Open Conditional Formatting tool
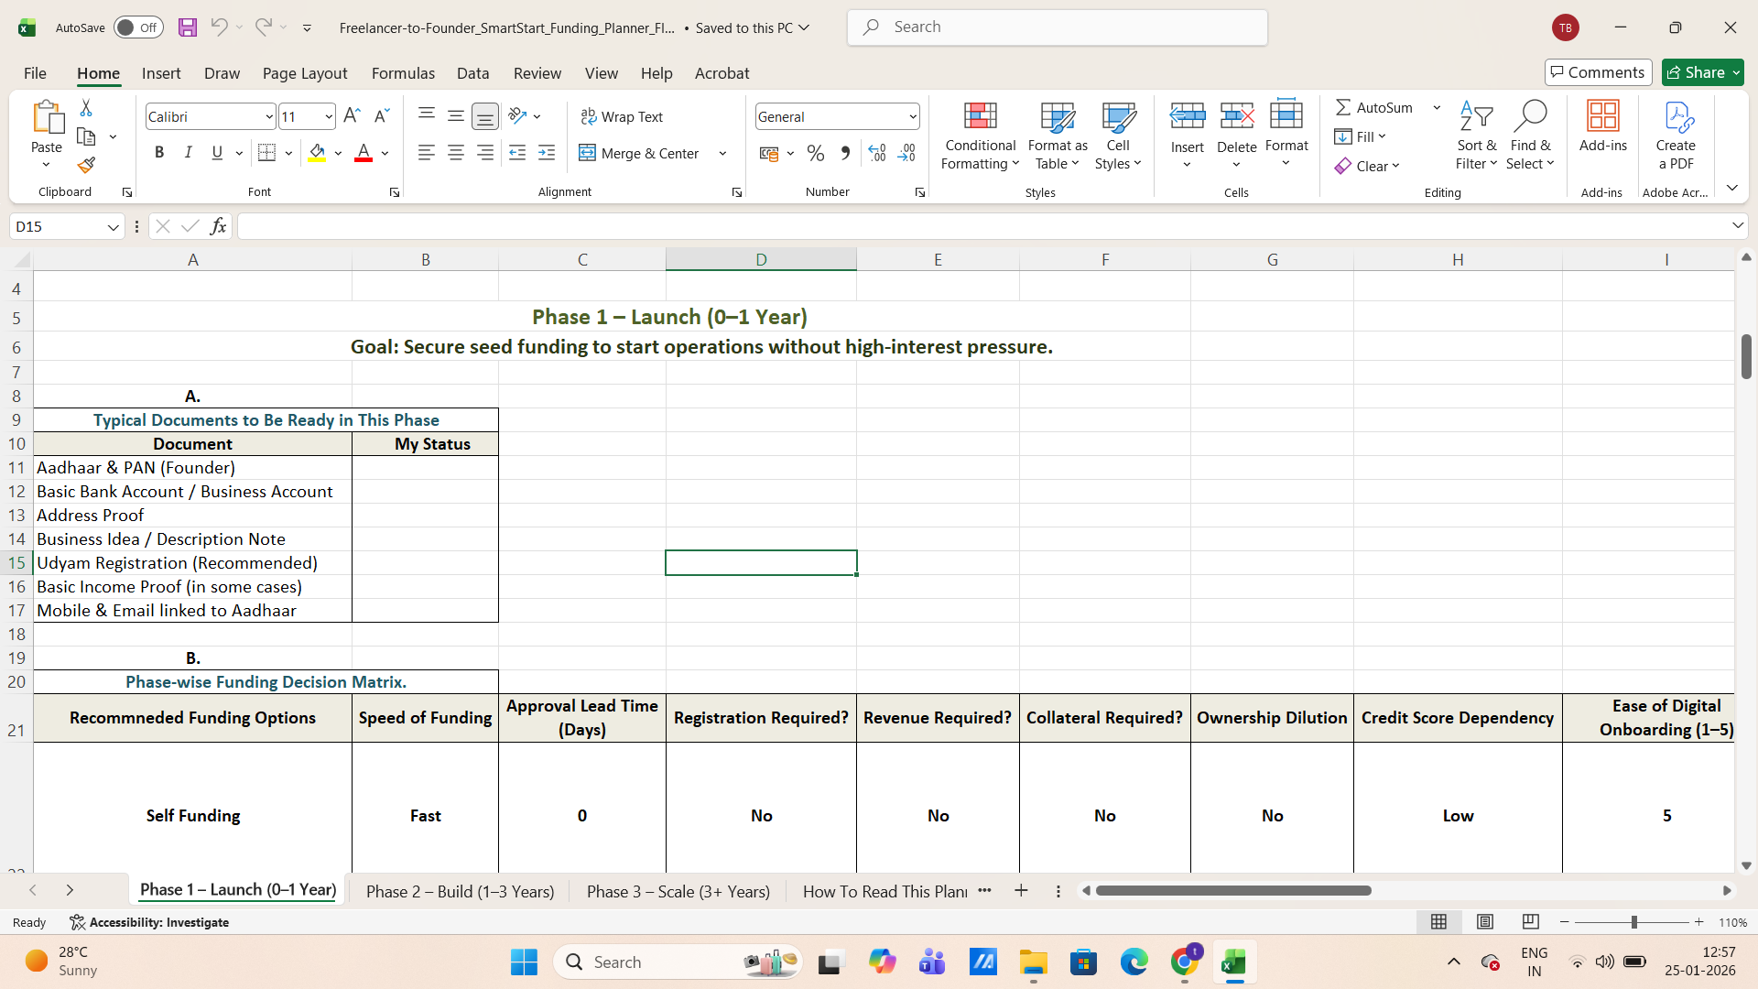The image size is (1758, 989). click(x=980, y=135)
